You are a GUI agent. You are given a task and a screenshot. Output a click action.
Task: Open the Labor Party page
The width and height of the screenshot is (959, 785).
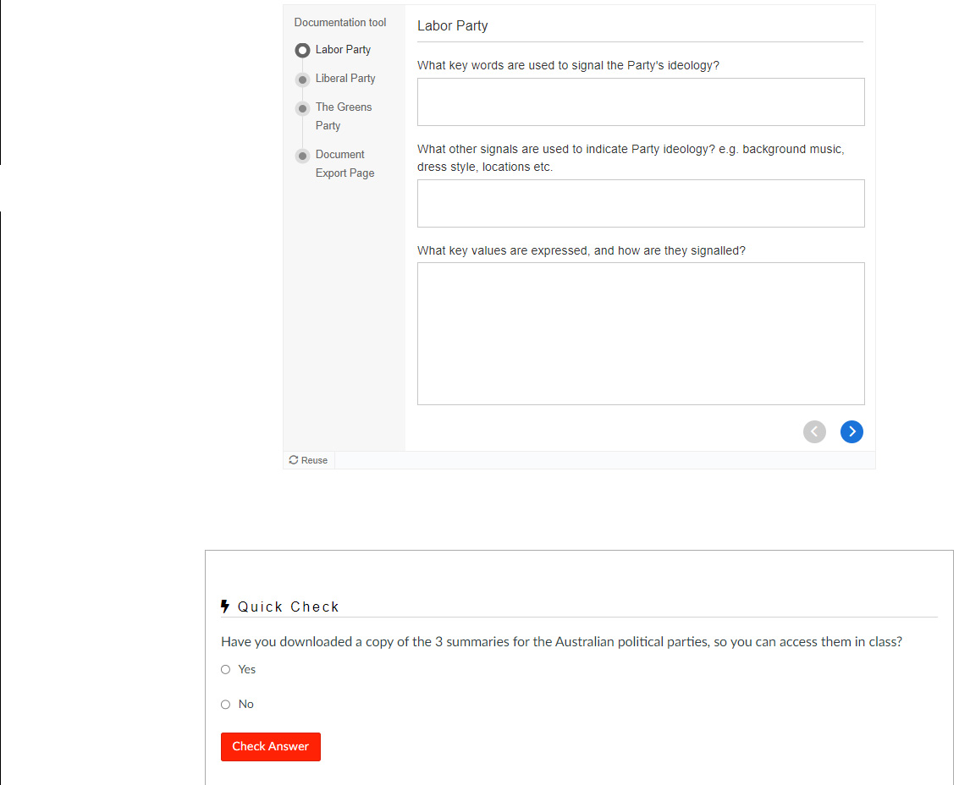click(x=343, y=50)
